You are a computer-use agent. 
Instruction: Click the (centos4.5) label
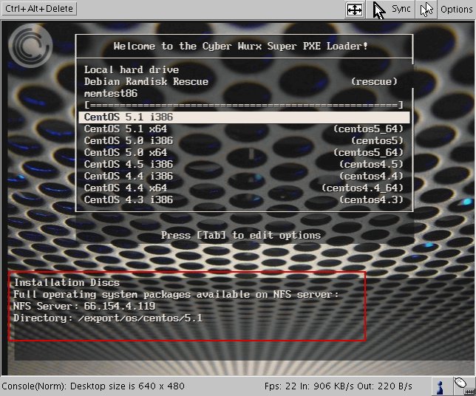tap(371, 165)
